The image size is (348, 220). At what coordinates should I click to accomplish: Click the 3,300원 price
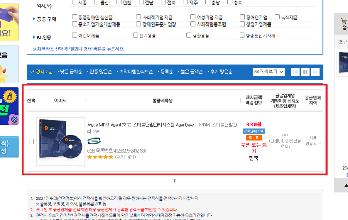pos(253,125)
